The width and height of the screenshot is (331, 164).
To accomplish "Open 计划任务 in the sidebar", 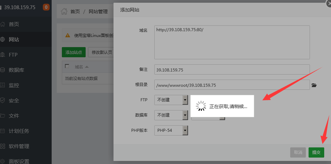I will [x=26, y=131].
